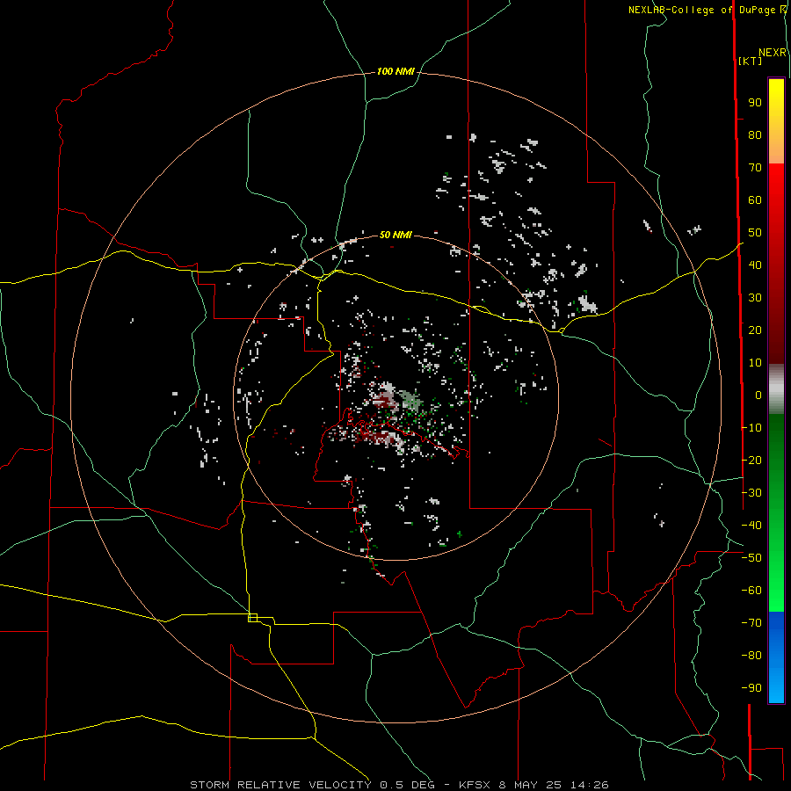The height and width of the screenshot is (791, 791).
Task: Click the positive 90 scale value
Action: point(755,103)
